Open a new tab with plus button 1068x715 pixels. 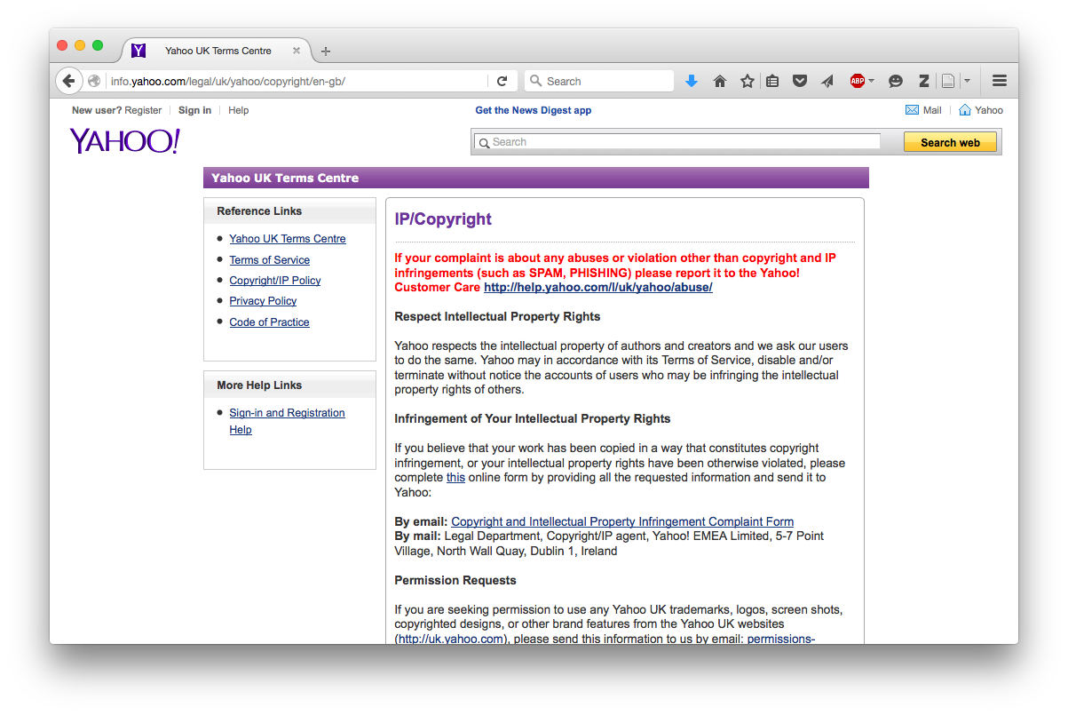coord(326,51)
